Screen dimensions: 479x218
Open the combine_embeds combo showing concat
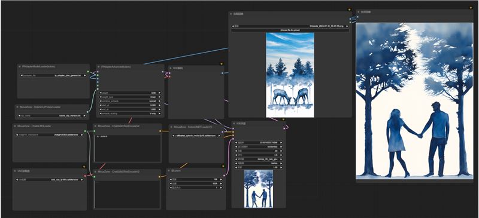[x=130, y=101]
